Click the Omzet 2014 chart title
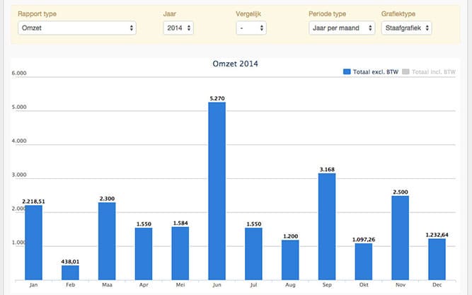 (236, 64)
